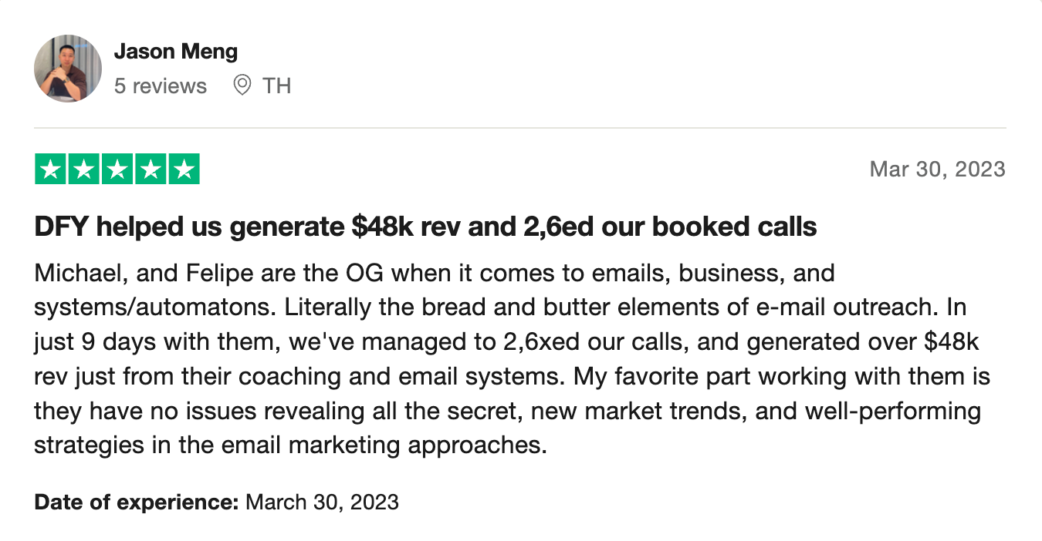The image size is (1042, 541).
Task: Click the fifth green rating star
Action: (184, 170)
